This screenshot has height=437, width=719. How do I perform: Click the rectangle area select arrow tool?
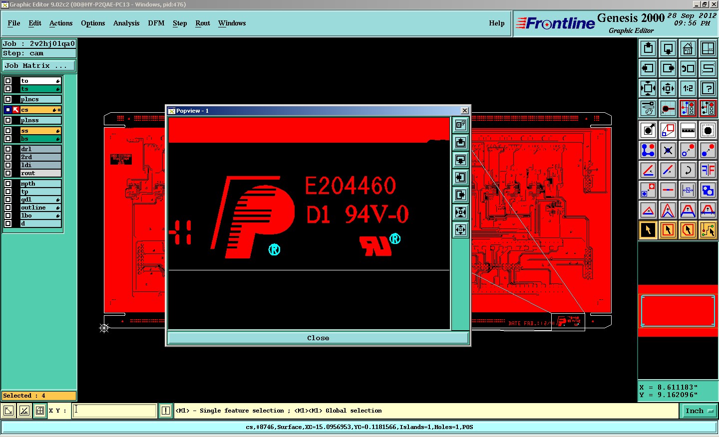point(668,230)
